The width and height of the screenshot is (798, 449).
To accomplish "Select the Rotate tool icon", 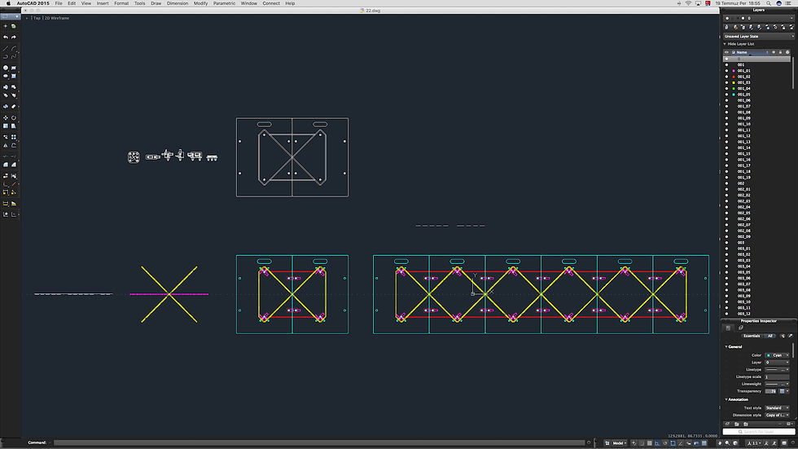I will point(14,117).
